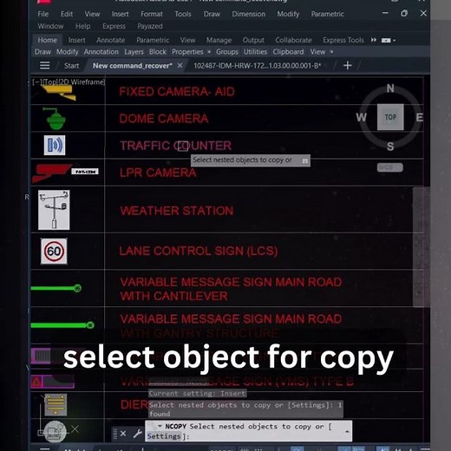Click the ribbon minimize toggle button
The height and width of the screenshot is (451, 451).
pos(386,40)
